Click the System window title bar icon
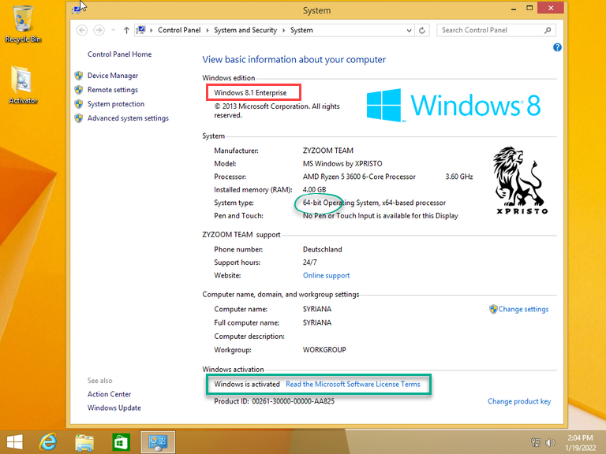The width and height of the screenshot is (606, 454). (x=77, y=10)
